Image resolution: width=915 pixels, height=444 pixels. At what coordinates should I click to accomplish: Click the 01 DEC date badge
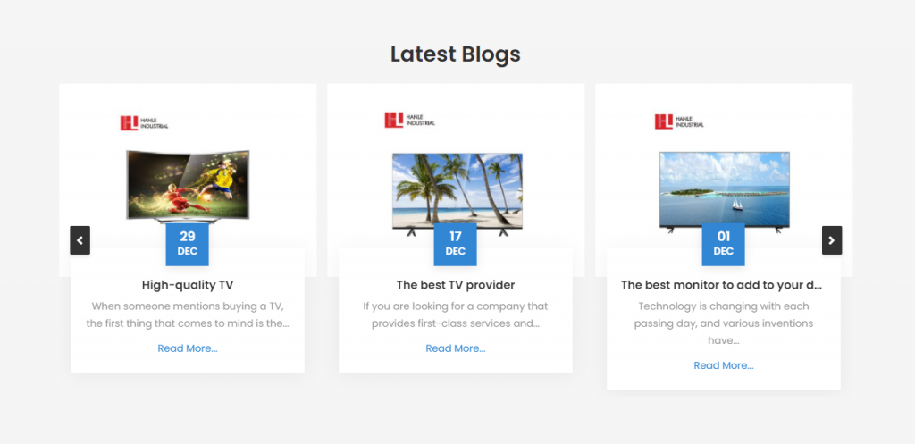pos(723,245)
